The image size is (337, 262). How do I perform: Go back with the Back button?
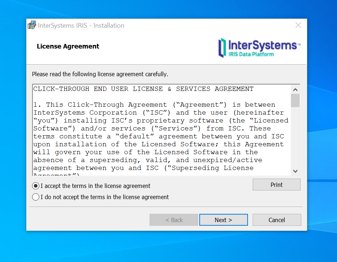point(174,220)
